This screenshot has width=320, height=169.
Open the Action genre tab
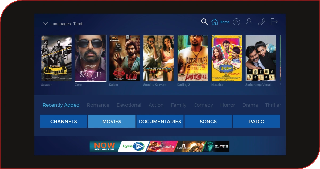[156, 105]
